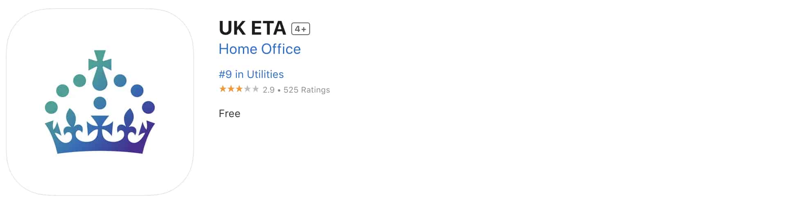This screenshot has height=222, width=789.
Task: Click the UK ETA app title
Action: [x=252, y=28]
